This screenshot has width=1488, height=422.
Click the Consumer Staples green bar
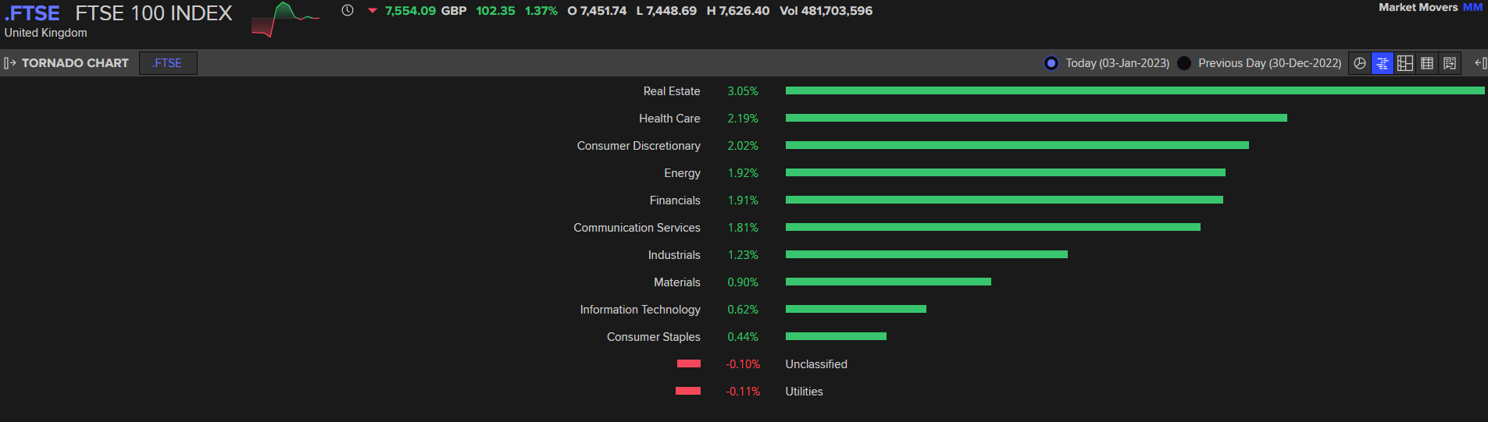click(x=836, y=336)
